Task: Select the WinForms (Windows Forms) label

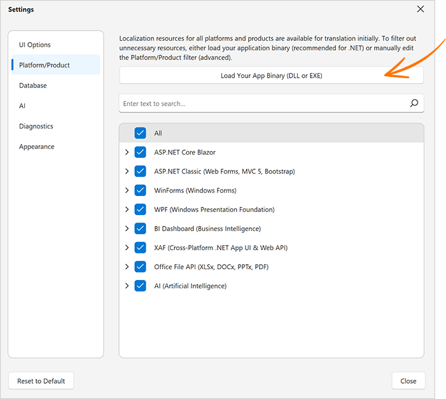Action: click(x=195, y=190)
